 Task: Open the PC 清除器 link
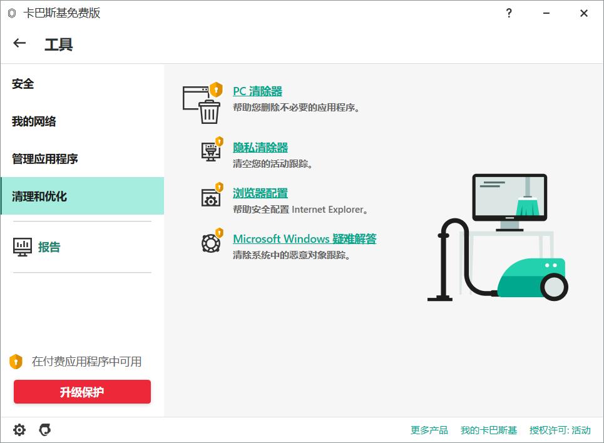click(257, 91)
